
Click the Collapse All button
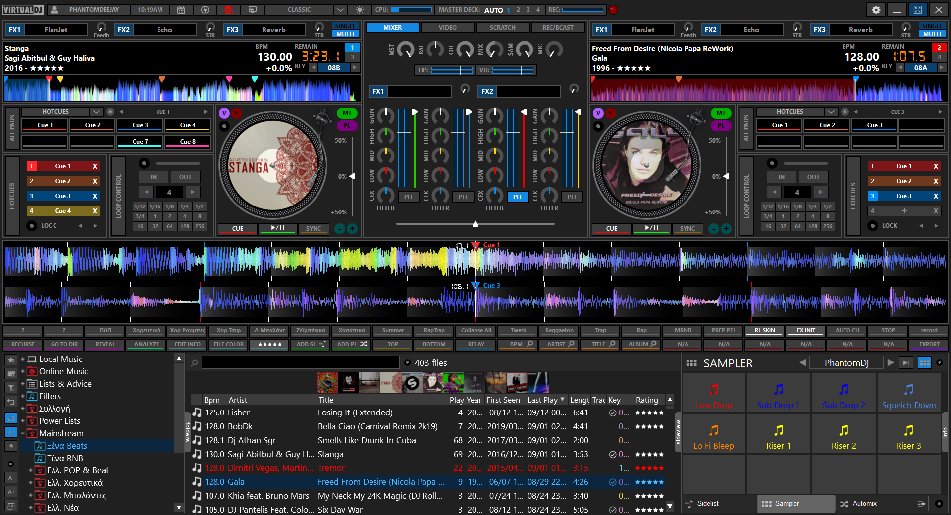pyautogui.click(x=476, y=330)
